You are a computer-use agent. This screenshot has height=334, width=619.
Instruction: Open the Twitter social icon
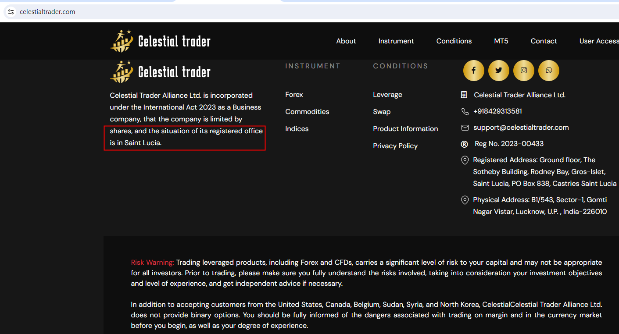[x=498, y=71]
